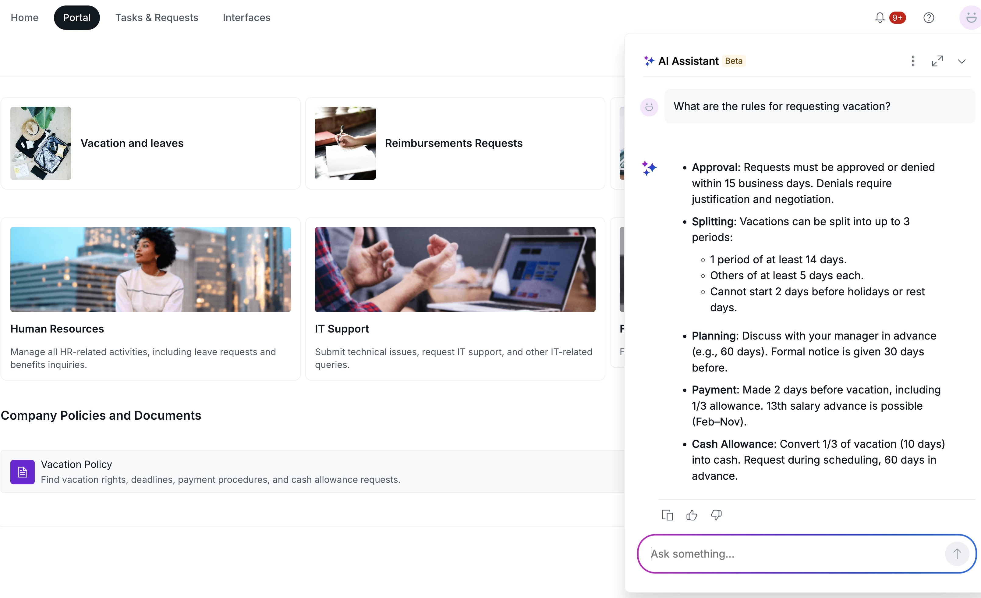Click the Vacation Policy document icon

22,472
